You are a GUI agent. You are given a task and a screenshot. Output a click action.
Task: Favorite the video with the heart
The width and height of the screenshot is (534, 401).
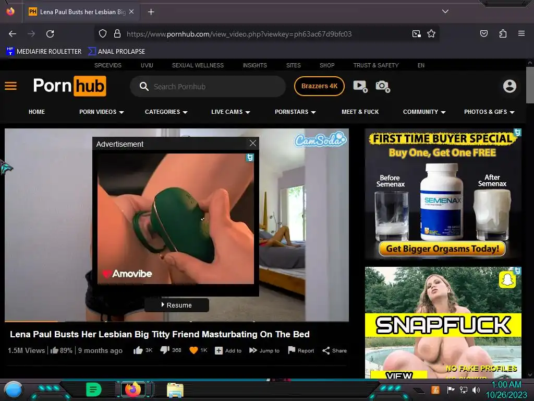pos(193,350)
